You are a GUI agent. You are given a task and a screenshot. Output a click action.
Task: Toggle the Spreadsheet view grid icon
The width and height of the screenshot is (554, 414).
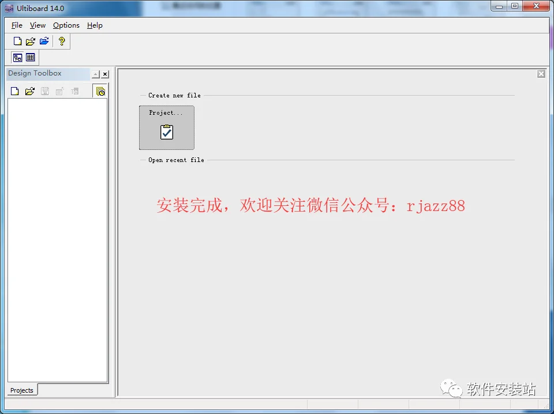click(31, 57)
